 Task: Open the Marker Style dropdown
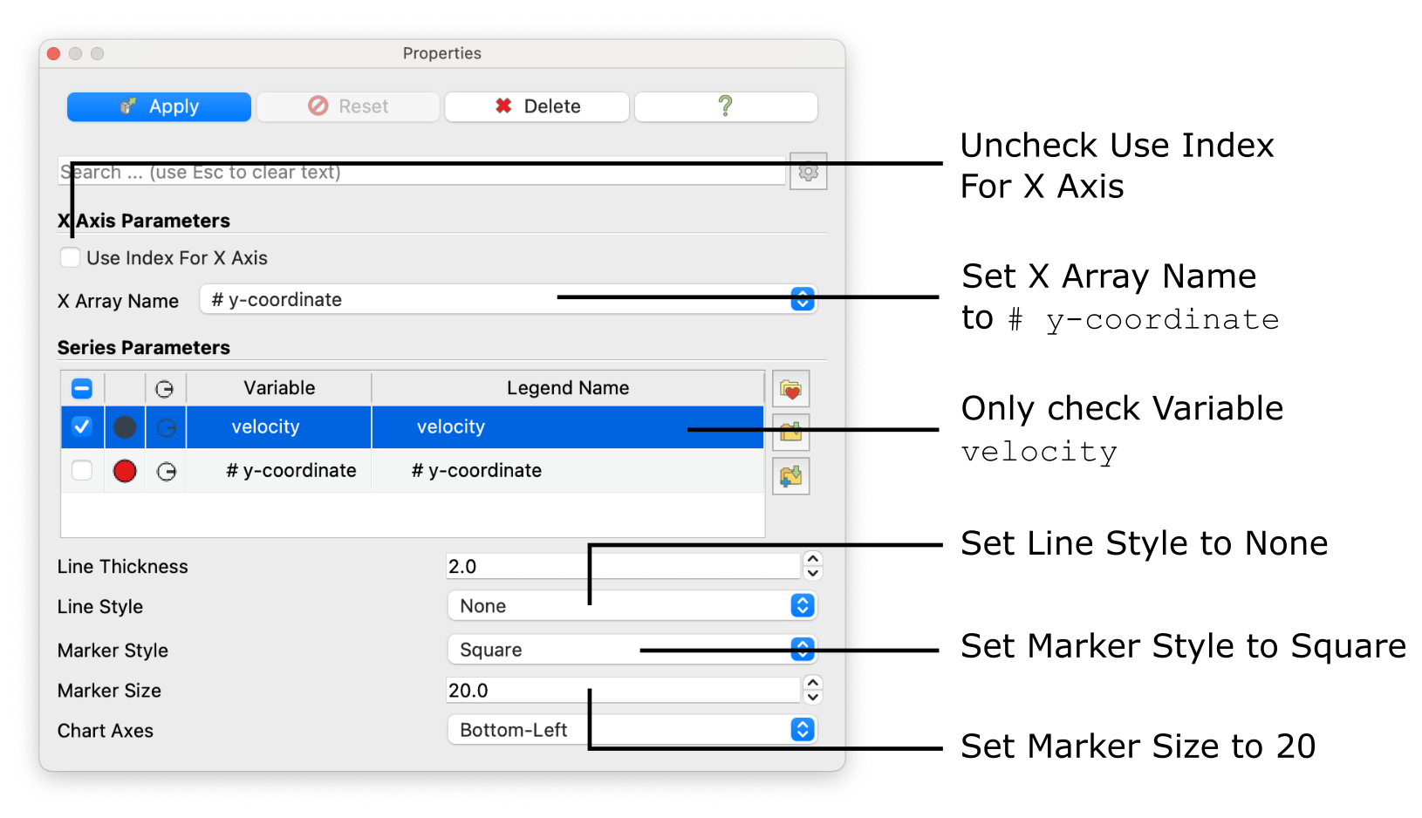click(802, 649)
